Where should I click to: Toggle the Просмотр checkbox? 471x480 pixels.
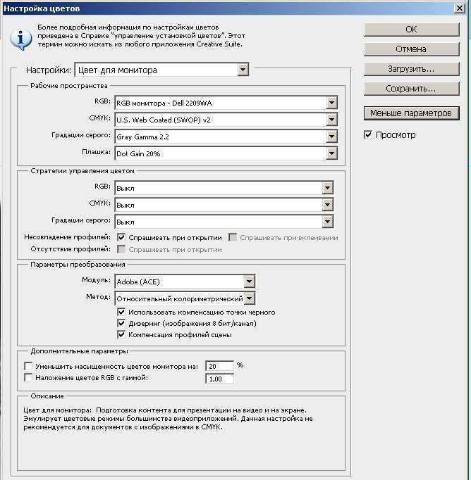coord(368,134)
